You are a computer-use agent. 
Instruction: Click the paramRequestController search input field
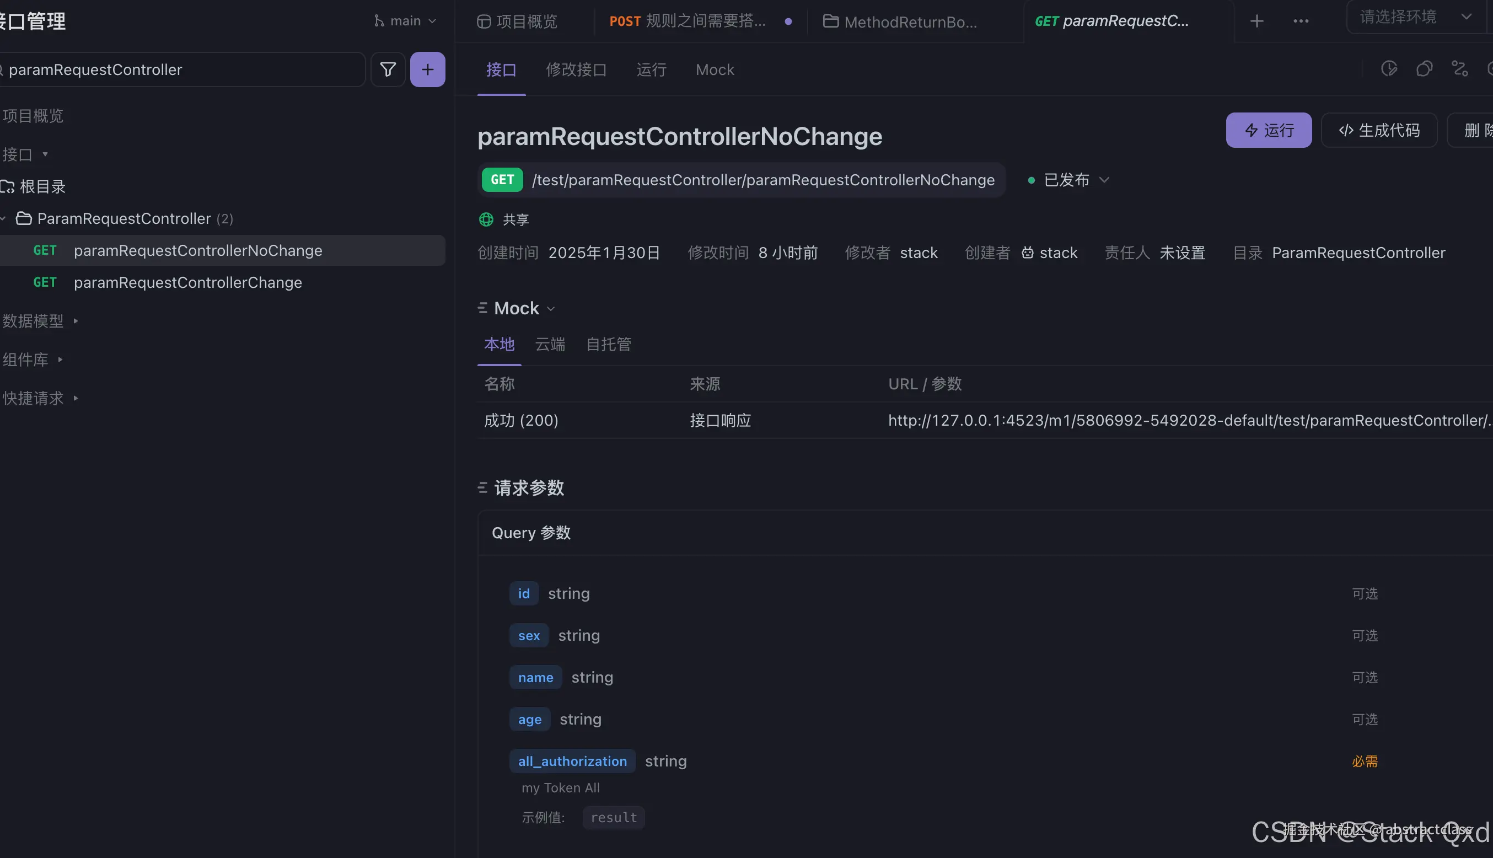click(177, 69)
